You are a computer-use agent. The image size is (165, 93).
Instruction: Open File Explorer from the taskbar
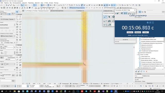click(x=15, y=91)
